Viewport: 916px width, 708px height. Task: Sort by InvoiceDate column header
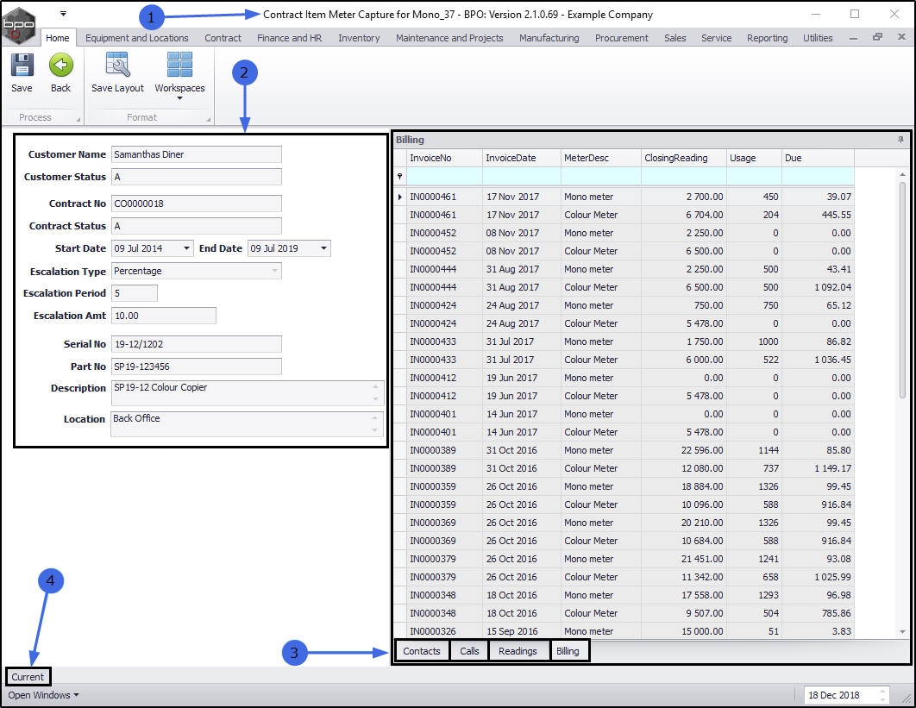(522, 159)
